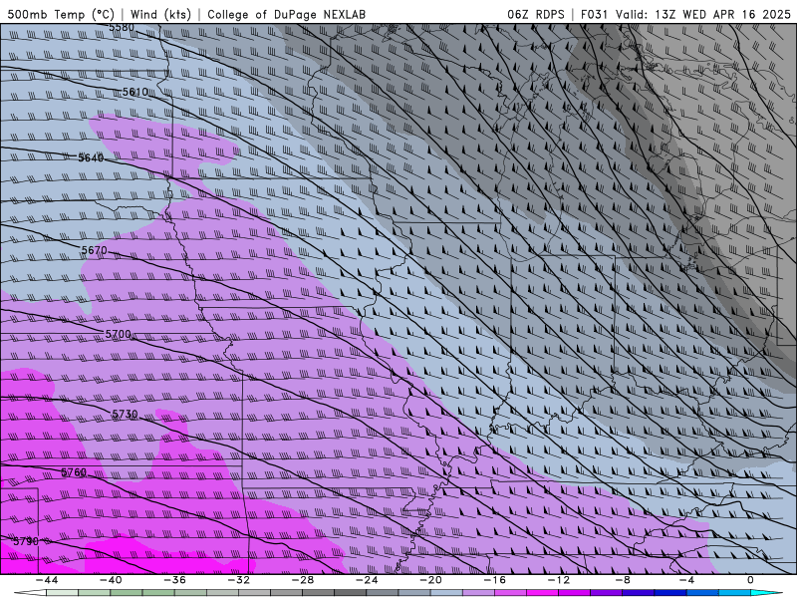
Task: Click the 5730 height contour label
Action: [126, 414]
